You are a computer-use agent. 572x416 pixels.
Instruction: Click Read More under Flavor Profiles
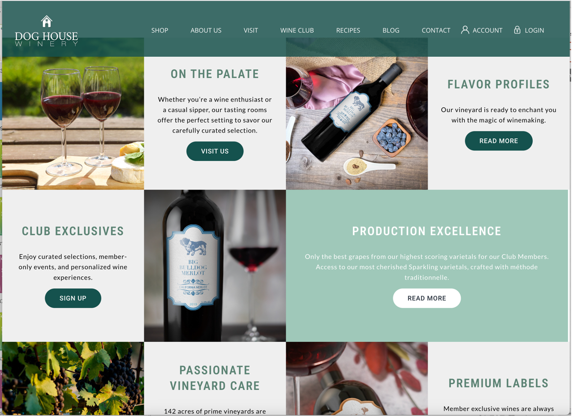pos(499,141)
